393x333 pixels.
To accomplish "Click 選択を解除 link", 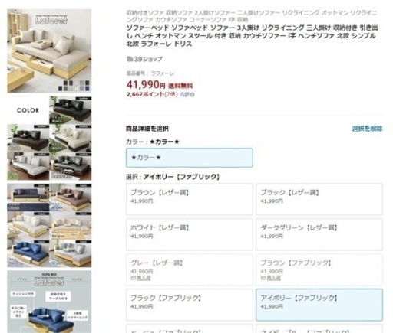I will click(367, 129).
